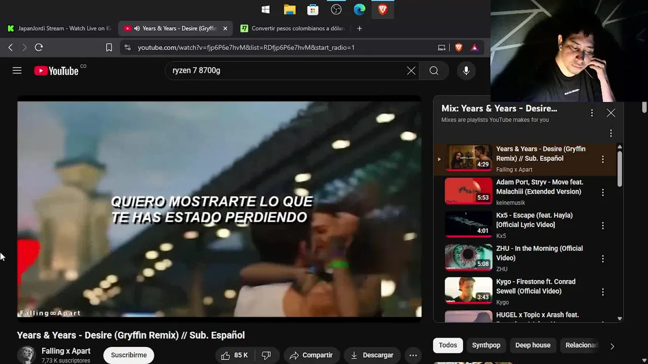Switch to JapanJordi Stream tab

pos(59,28)
